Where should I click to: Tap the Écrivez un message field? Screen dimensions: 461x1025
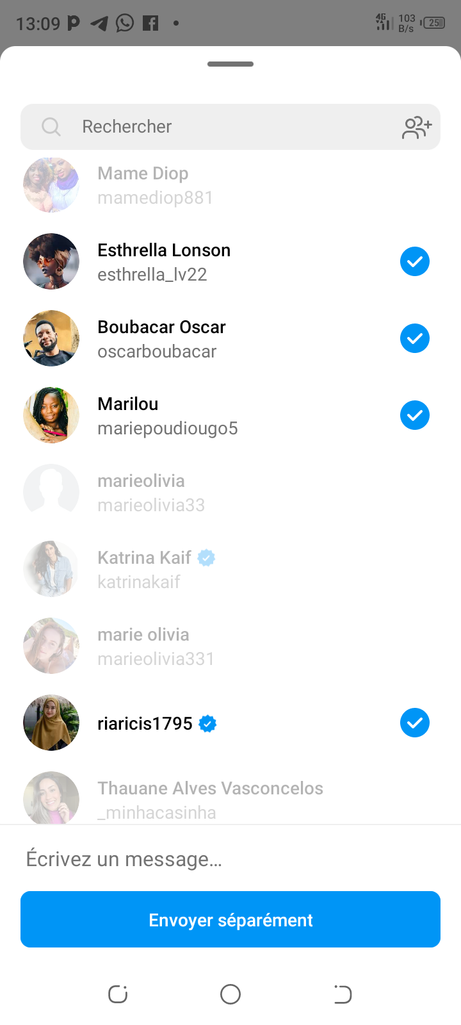(230, 859)
